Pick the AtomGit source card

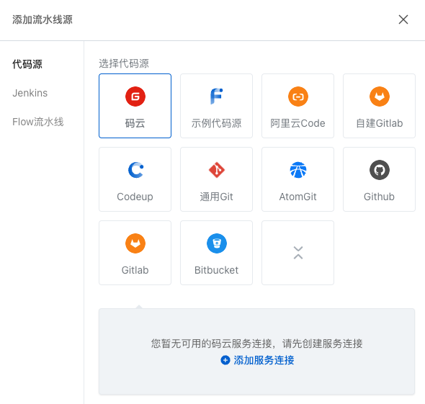[x=297, y=179]
